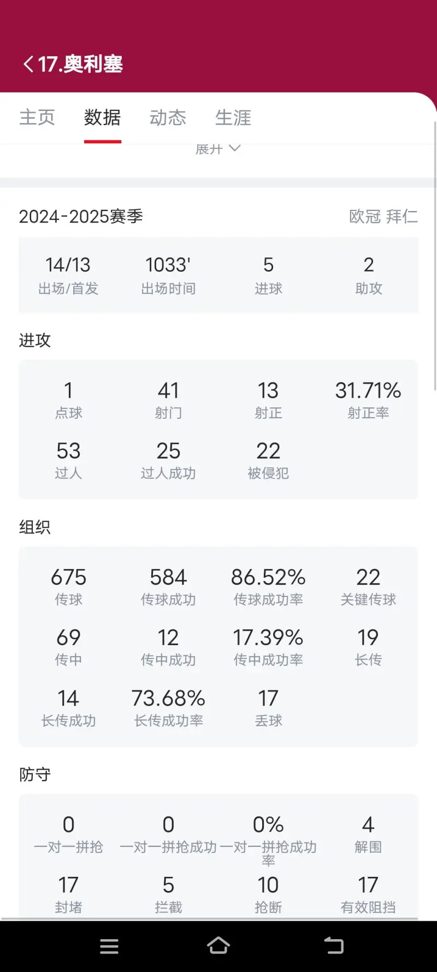This screenshot has width=437, height=972.
Task: Tap the 进球 count of 5
Action: [268, 275]
